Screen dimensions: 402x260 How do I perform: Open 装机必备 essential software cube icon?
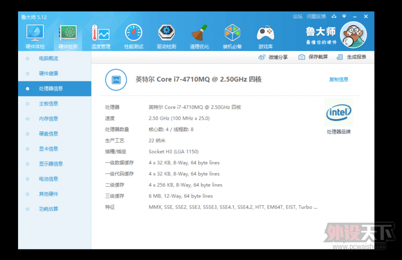pyautogui.click(x=232, y=37)
